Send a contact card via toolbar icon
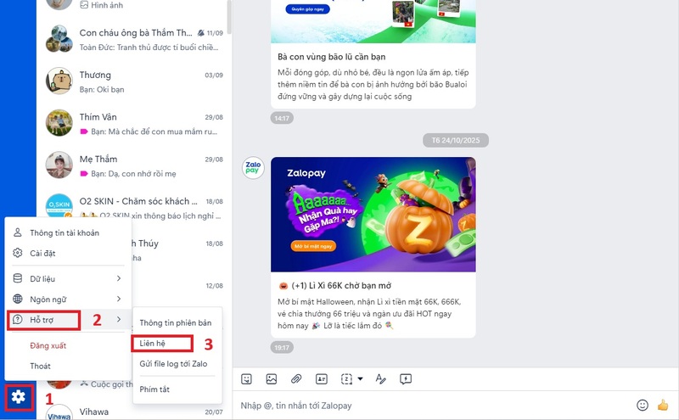Viewport: 679px width, 420px height. (x=322, y=379)
